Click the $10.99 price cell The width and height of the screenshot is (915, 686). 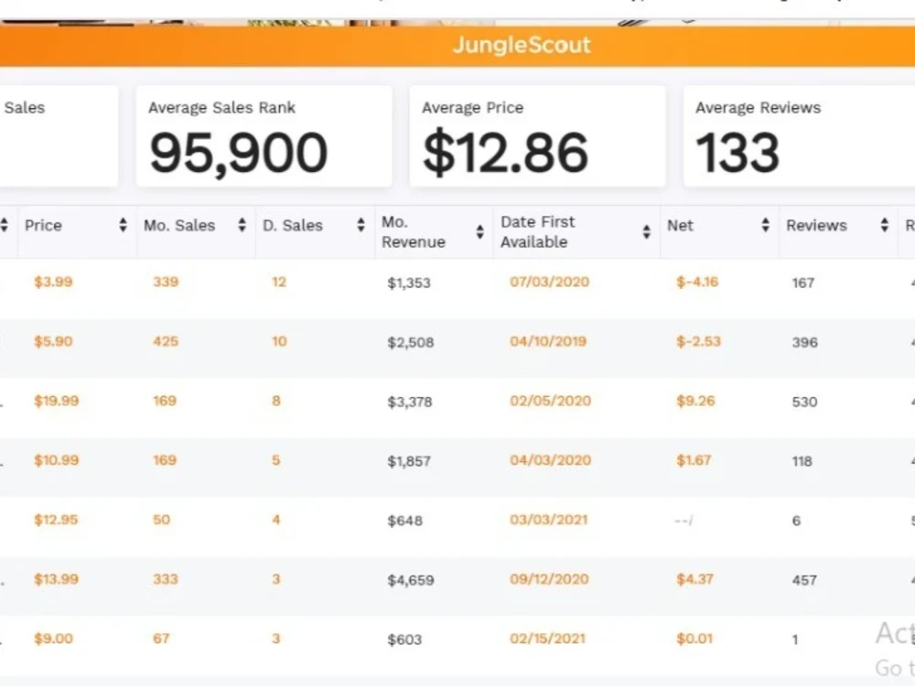(57, 460)
